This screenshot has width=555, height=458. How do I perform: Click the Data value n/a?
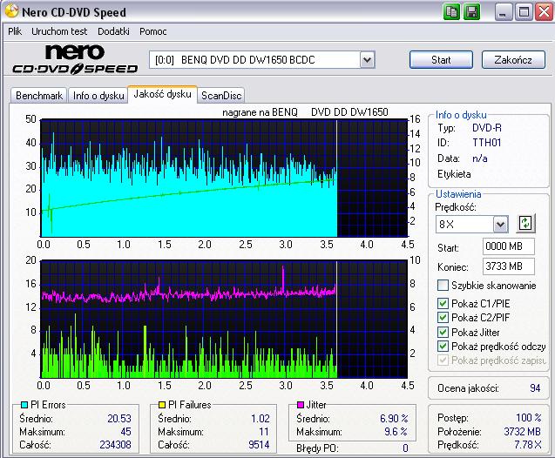(479, 158)
